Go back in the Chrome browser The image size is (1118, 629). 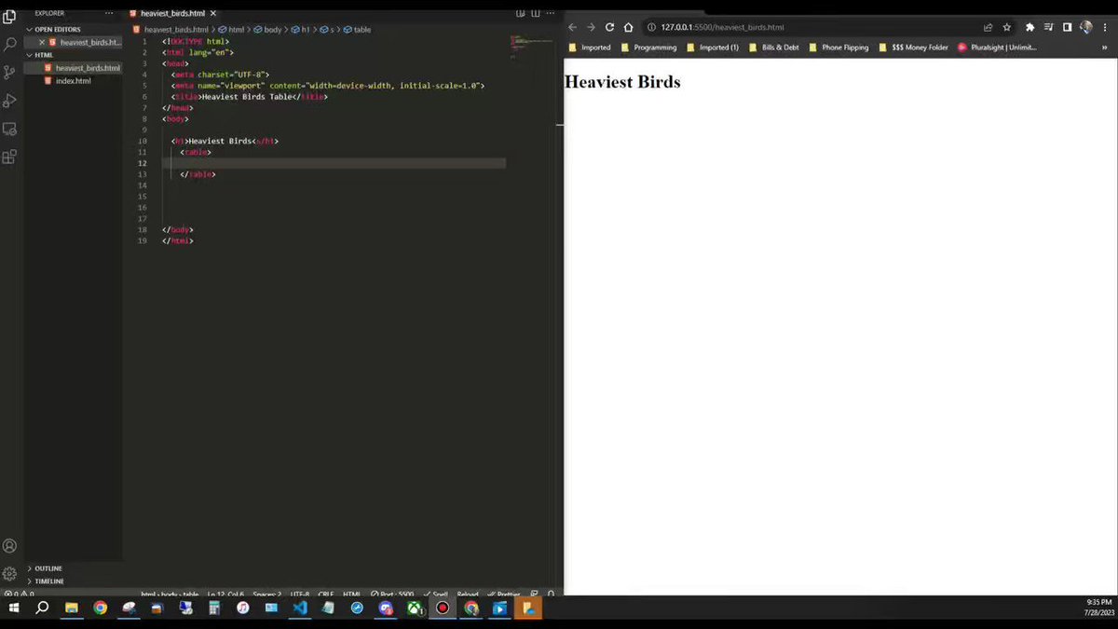click(x=572, y=27)
